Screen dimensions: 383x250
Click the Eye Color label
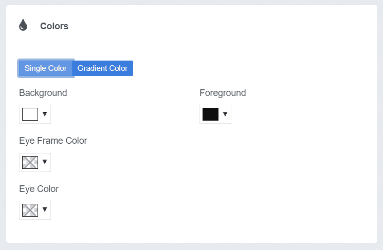[39, 189]
